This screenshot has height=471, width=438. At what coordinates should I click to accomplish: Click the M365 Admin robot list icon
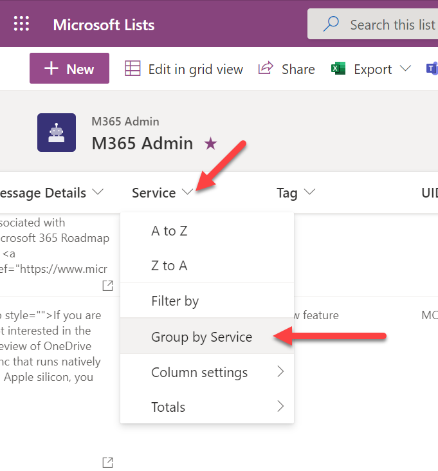coord(57,133)
